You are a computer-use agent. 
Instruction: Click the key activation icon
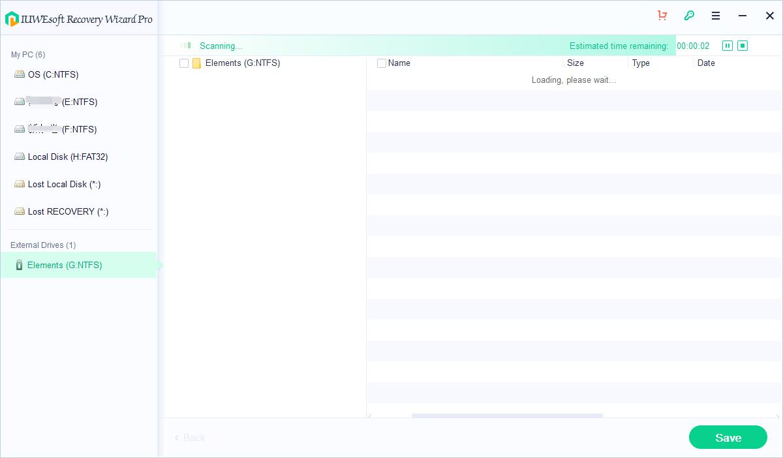coord(689,16)
